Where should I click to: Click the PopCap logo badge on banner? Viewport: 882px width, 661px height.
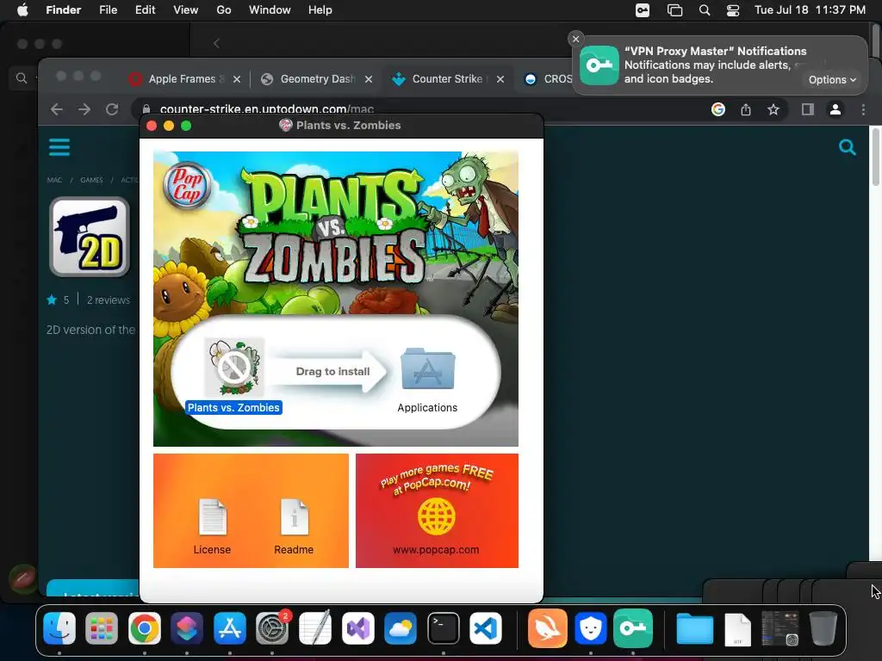pos(187,186)
